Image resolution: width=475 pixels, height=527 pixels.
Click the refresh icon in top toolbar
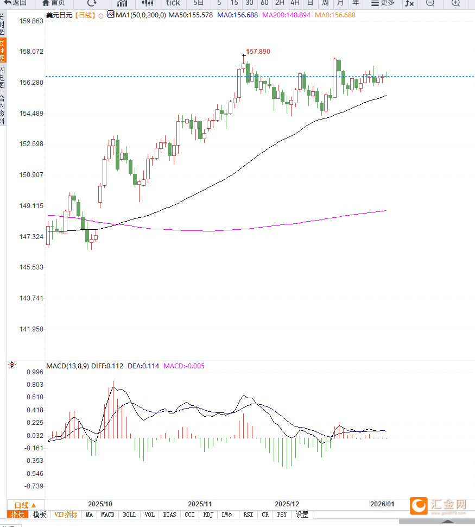[x=92, y=3]
